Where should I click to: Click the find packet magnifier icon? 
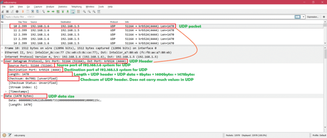pyautogui.click(x=43, y=11)
